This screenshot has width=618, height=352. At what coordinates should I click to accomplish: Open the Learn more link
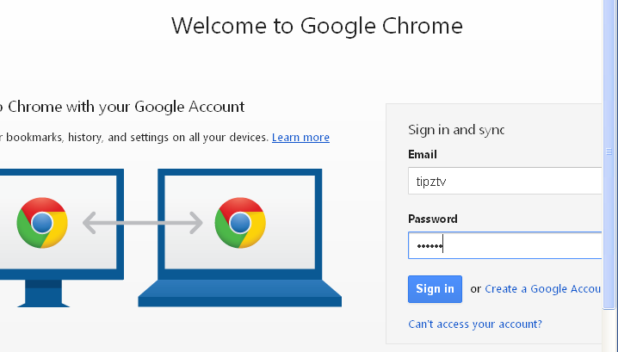[x=300, y=137]
